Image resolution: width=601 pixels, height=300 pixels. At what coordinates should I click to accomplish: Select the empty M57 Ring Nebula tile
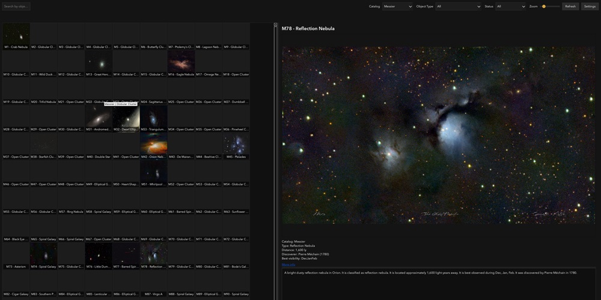(71, 198)
